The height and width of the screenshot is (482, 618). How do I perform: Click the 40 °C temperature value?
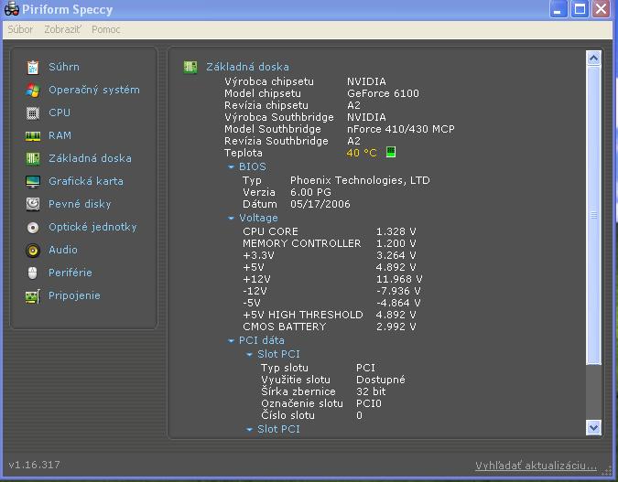point(362,153)
